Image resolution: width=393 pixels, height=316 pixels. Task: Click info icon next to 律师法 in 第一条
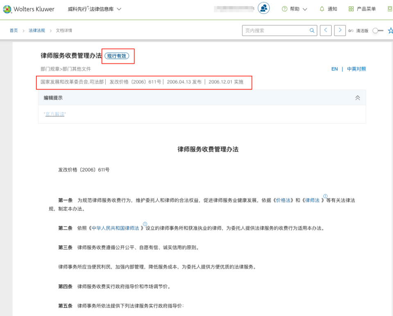point(325,196)
